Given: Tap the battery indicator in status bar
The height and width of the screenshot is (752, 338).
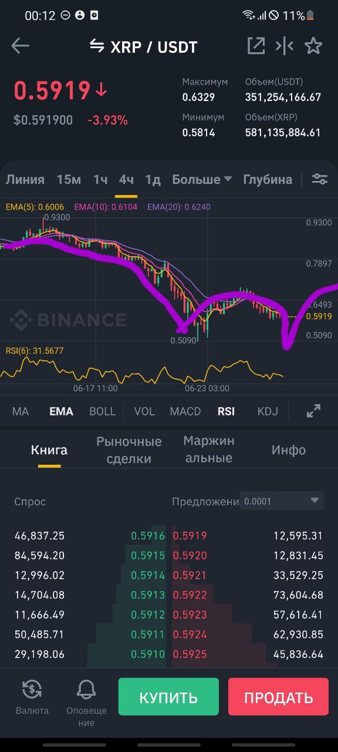Looking at the screenshot, I should pos(310,16).
